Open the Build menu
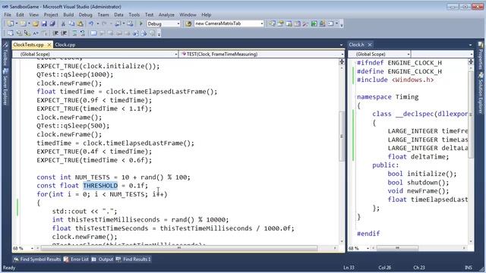The height and width of the screenshot is (273, 486). click(x=68, y=14)
